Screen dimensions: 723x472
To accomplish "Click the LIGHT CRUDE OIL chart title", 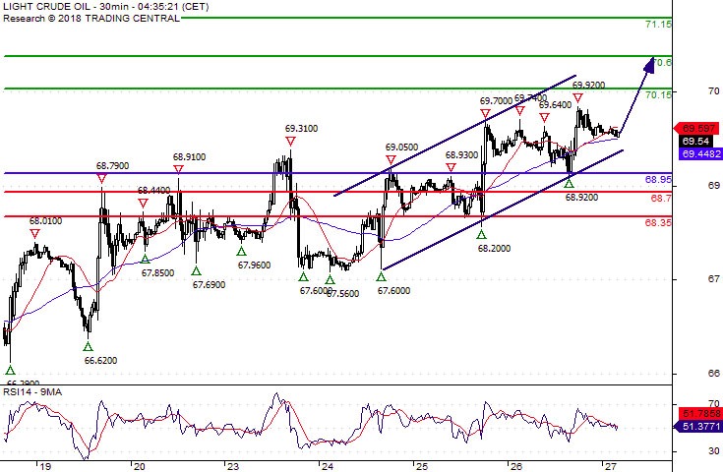I will tap(105, 7).
